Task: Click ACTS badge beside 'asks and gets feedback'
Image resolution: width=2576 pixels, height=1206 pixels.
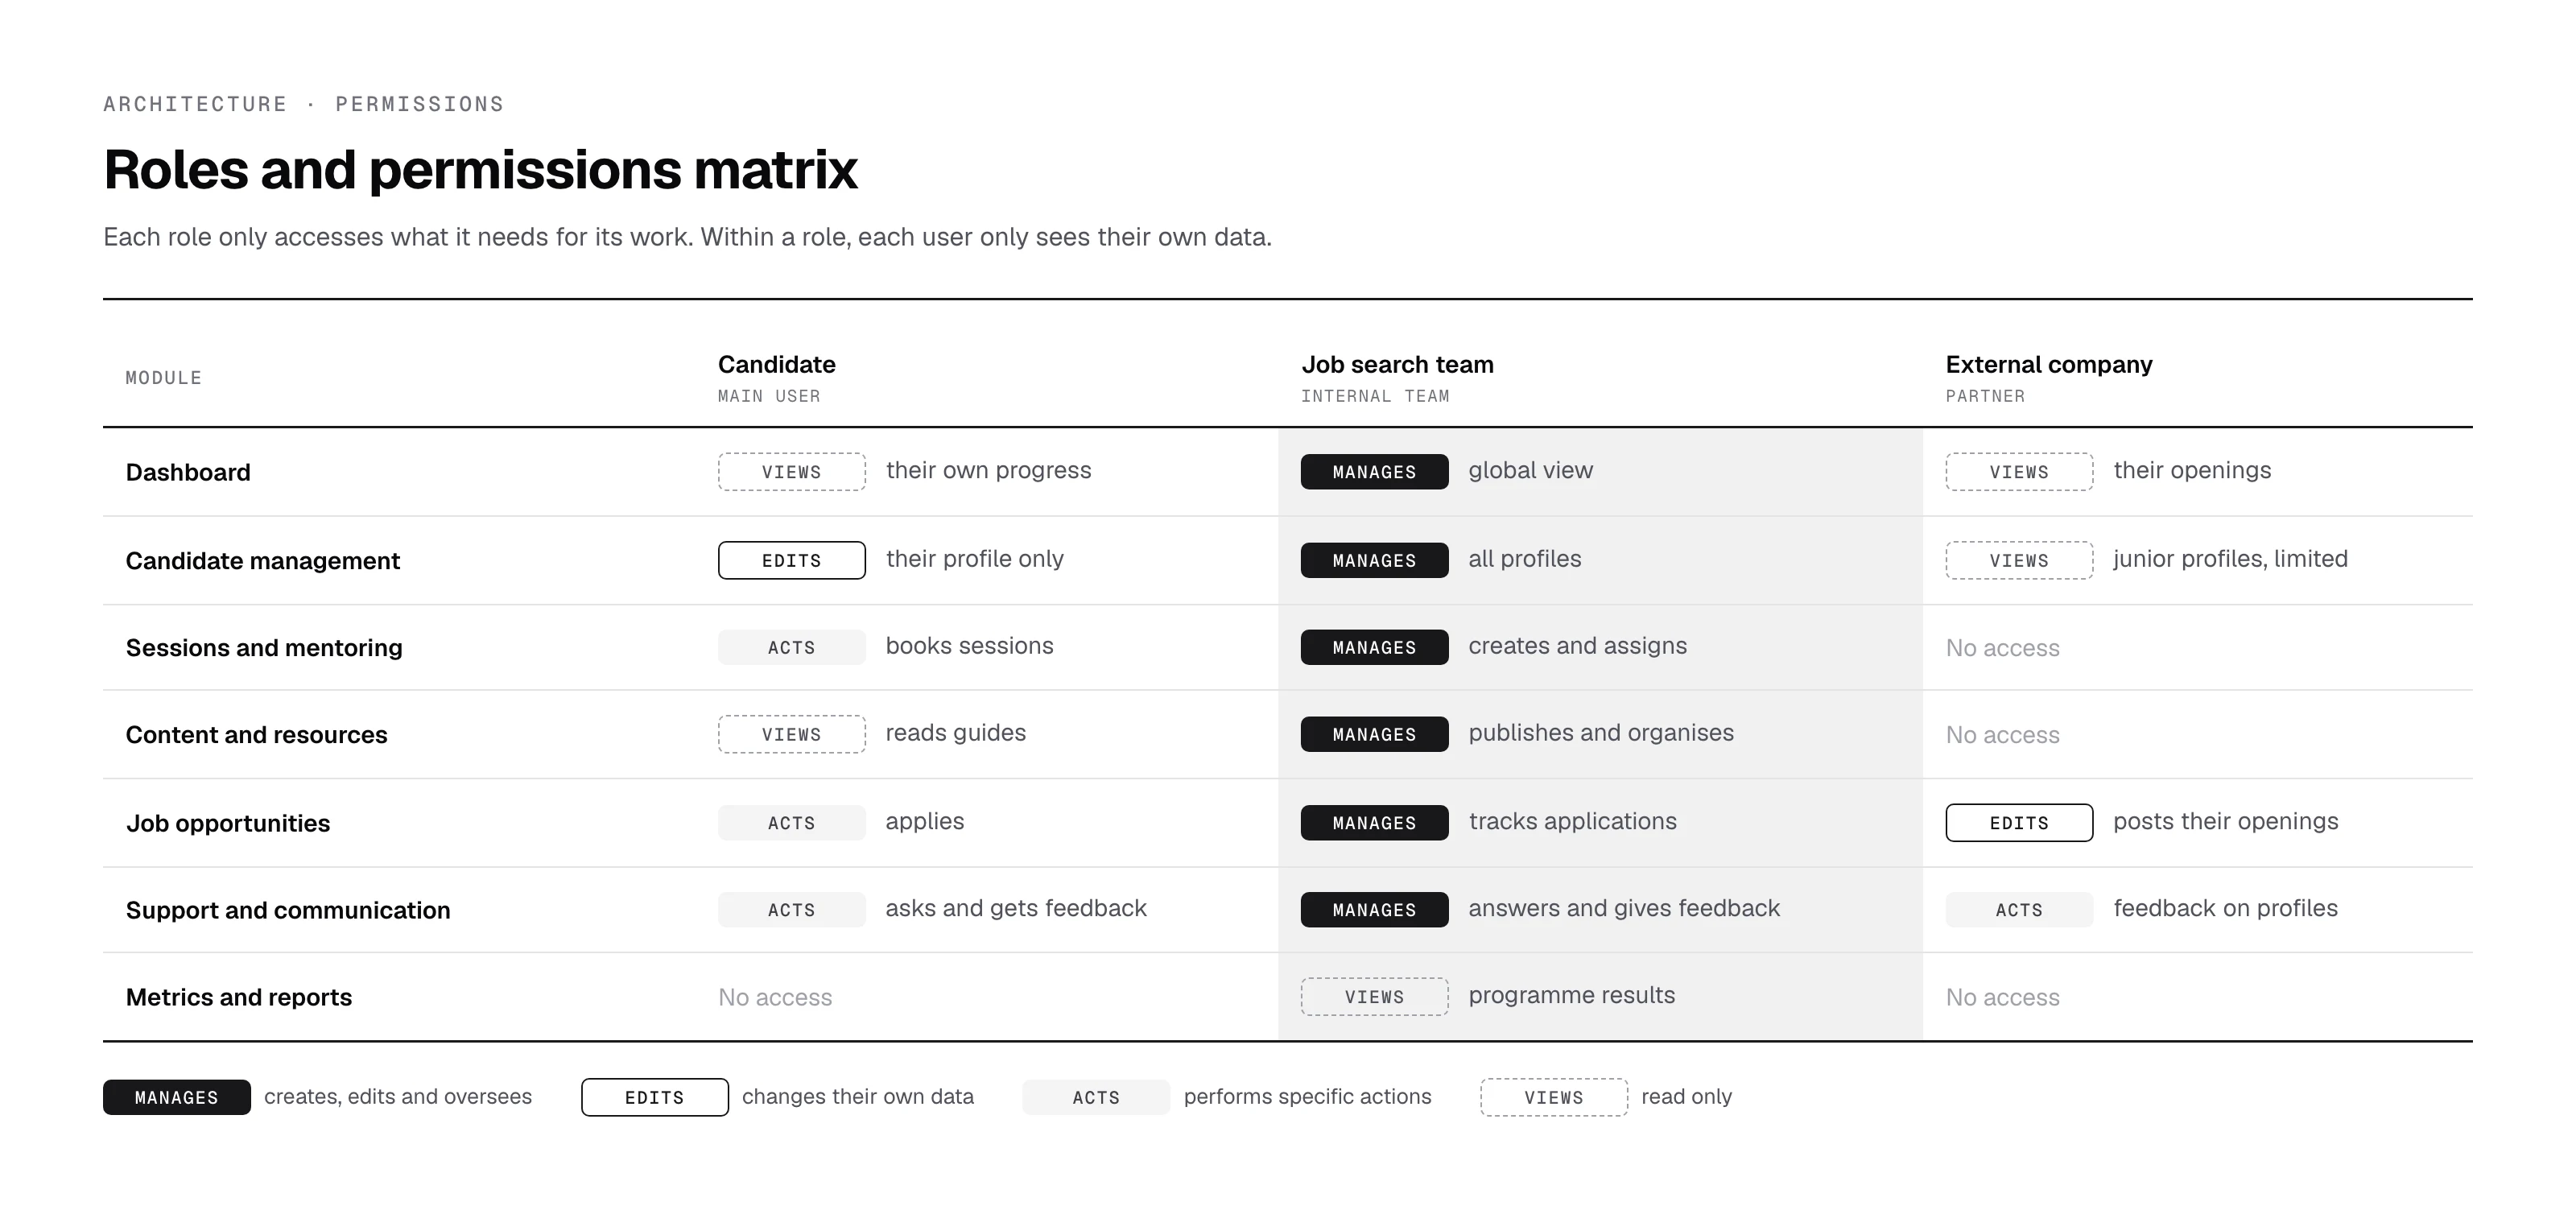Action: pyautogui.click(x=792, y=910)
